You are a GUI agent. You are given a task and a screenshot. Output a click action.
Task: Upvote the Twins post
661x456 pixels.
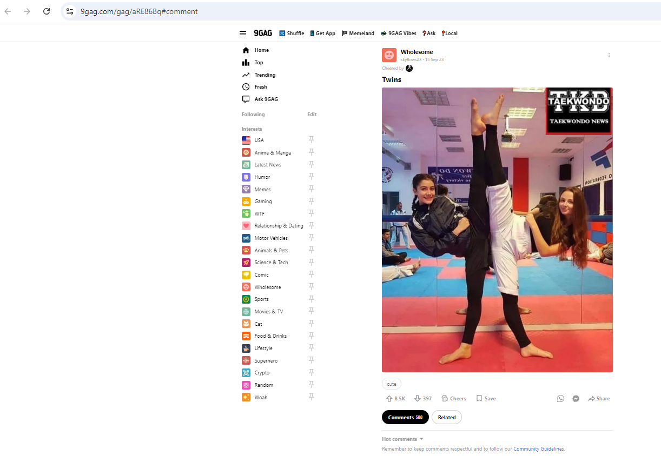[389, 399]
